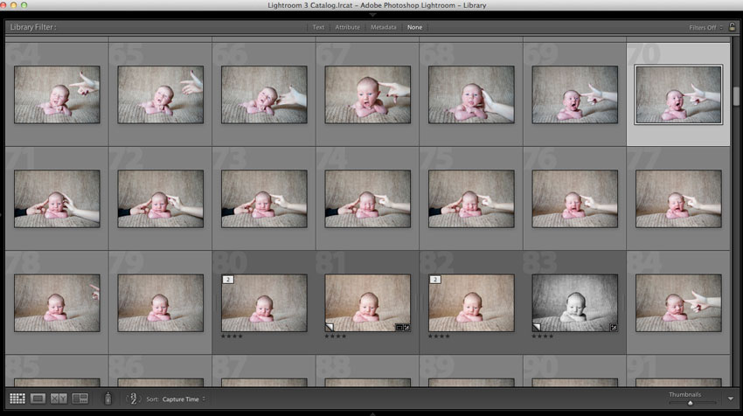
Task: Pick up the Painter spray can
Action: 108,399
